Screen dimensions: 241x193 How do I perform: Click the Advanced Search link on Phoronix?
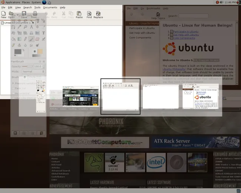click(61, 171)
